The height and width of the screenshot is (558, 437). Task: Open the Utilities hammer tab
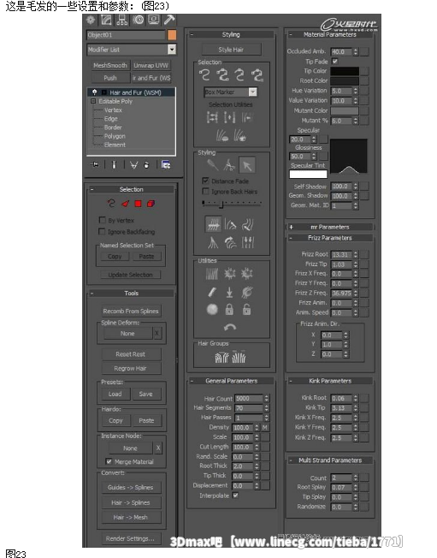(x=169, y=20)
